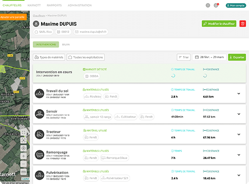Click the 67.96 km distance value

[x=209, y=138]
